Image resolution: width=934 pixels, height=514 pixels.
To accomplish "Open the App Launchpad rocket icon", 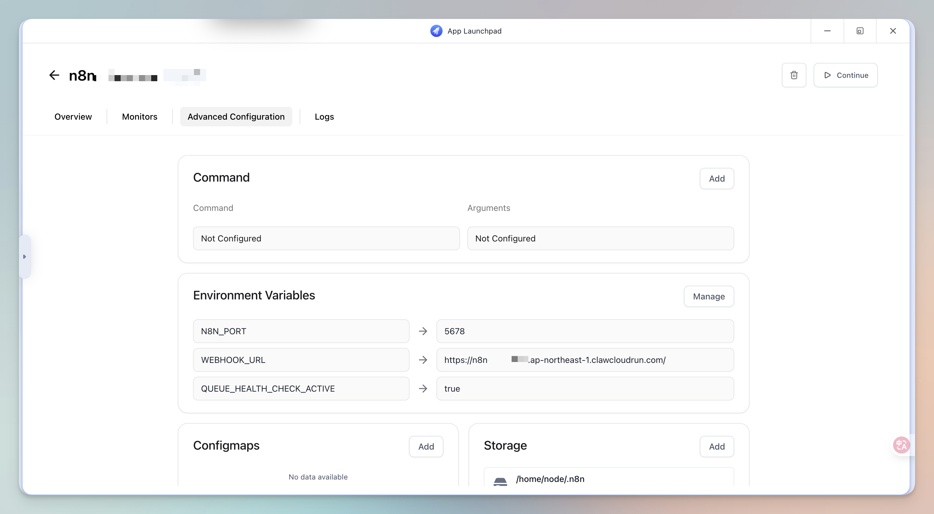I will point(436,31).
